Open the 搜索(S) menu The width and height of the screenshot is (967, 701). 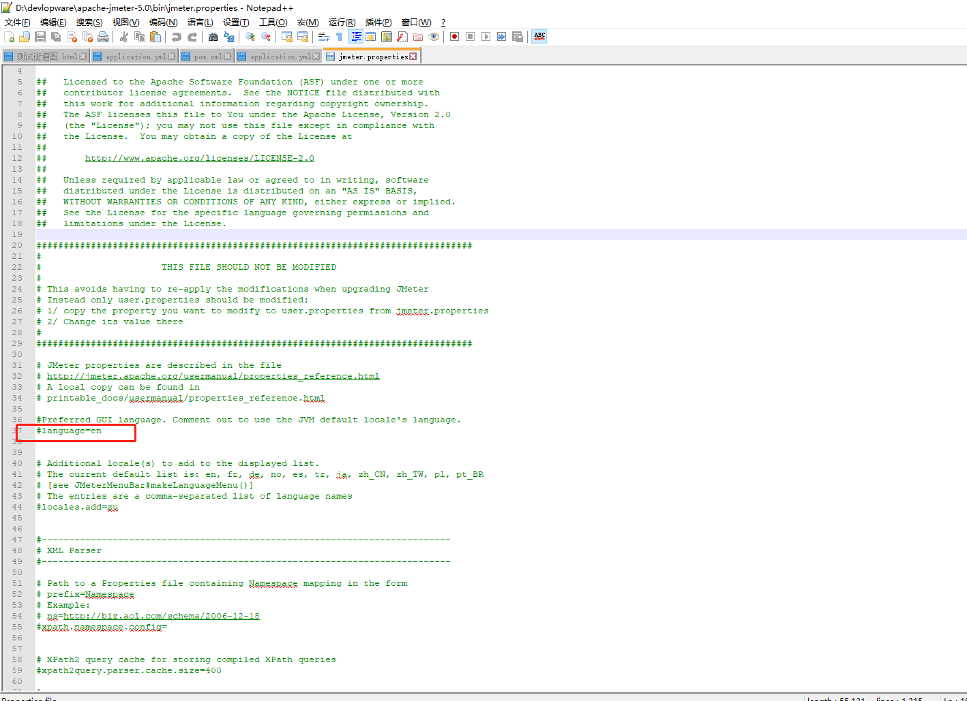(89, 22)
